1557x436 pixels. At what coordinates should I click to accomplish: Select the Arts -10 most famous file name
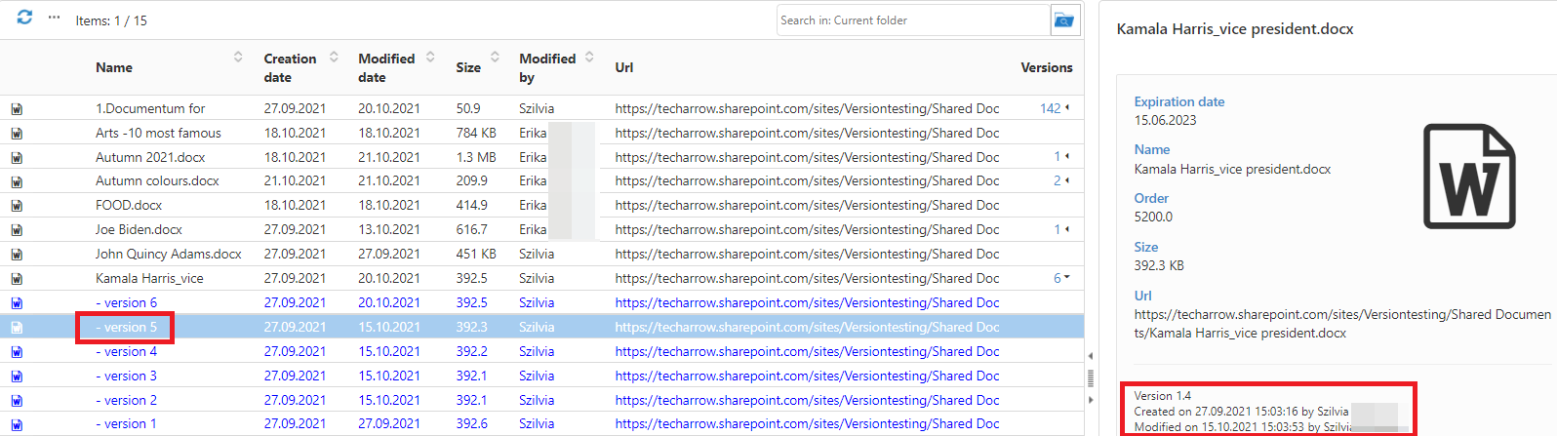click(158, 133)
